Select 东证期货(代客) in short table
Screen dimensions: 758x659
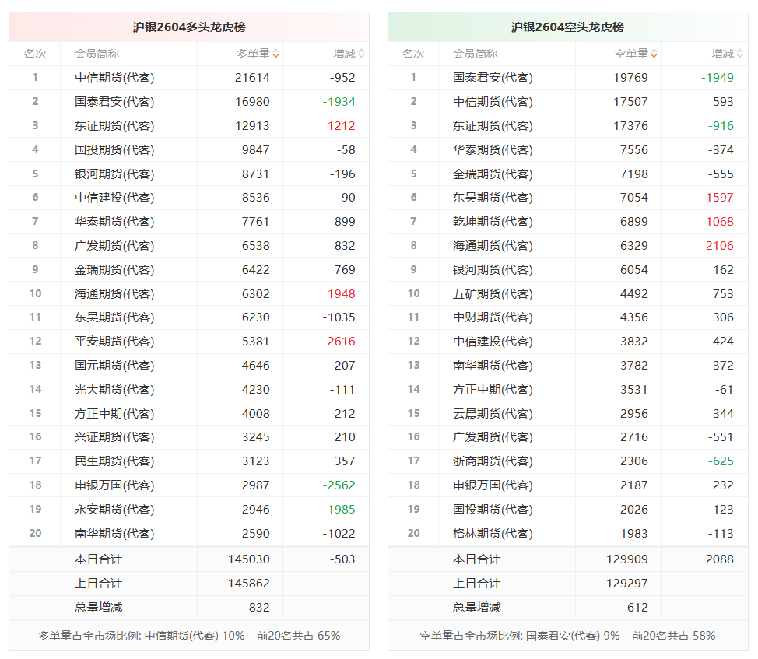(493, 126)
